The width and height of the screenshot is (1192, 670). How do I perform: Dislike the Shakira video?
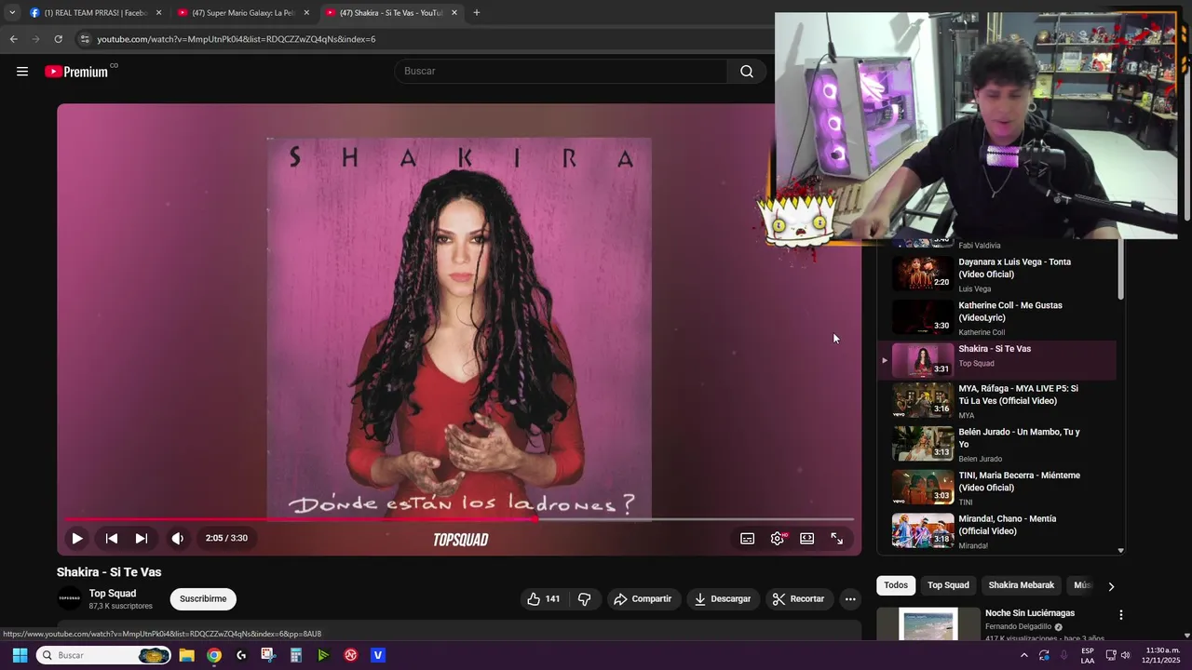tap(584, 599)
